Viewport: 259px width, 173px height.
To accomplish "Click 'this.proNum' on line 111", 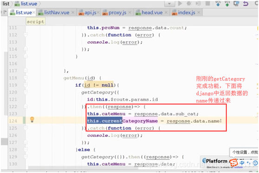I will point(103,28).
